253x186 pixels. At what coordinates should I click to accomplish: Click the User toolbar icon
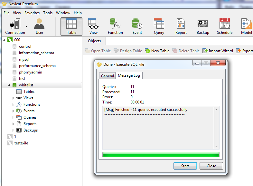tap(39, 26)
